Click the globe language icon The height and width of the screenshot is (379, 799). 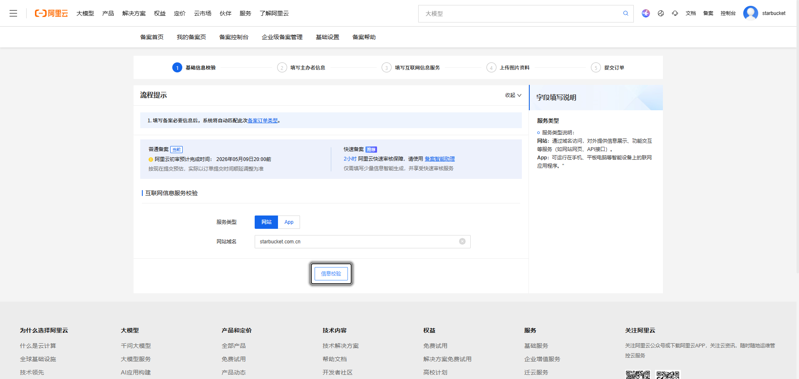pyautogui.click(x=661, y=13)
